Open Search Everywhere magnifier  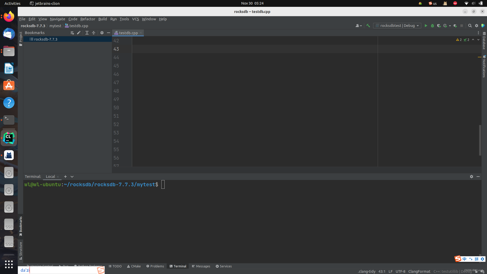pyautogui.click(x=470, y=26)
